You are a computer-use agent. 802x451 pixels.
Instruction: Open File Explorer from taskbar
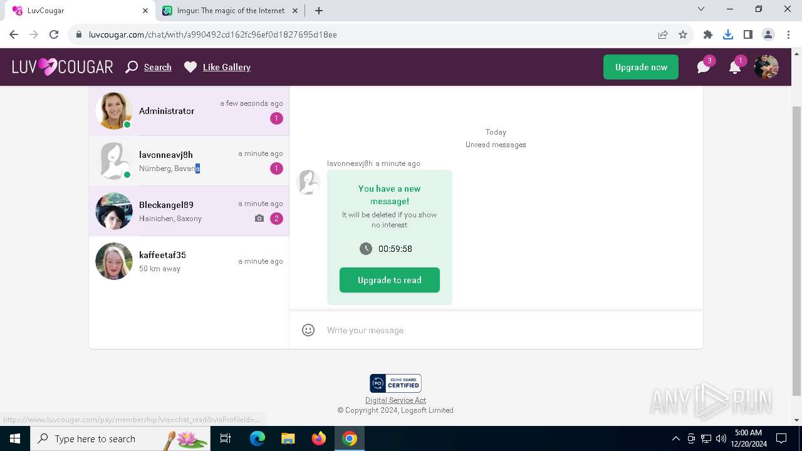(288, 438)
